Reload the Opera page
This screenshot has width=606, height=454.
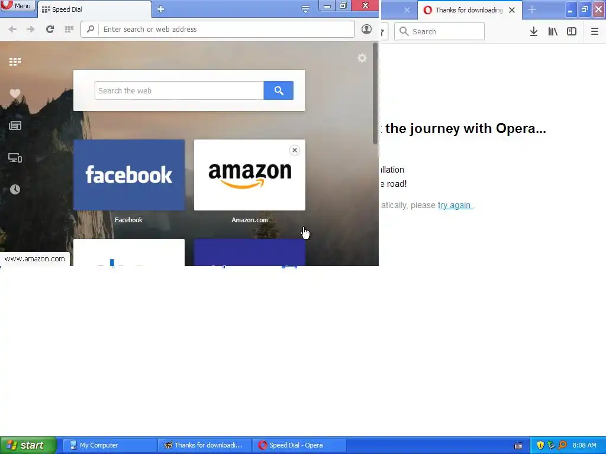50,30
